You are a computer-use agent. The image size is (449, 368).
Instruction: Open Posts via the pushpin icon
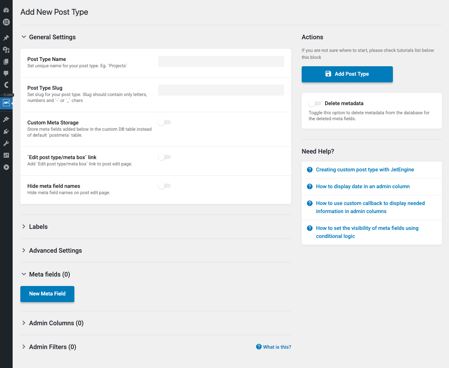tap(6, 38)
